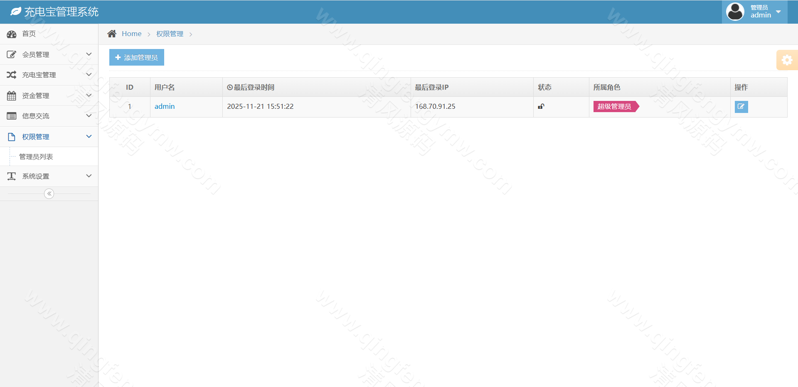798x387 pixels.
Task: Select the 会员管理 edit icon
Action: pyautogui.click(x=12, y=54)
